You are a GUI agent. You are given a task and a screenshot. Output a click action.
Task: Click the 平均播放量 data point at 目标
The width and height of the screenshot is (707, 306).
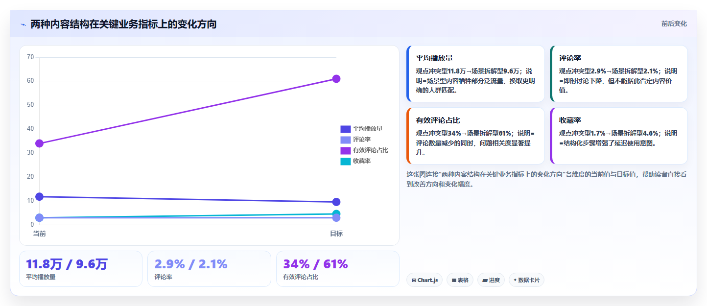pos(336,202)
